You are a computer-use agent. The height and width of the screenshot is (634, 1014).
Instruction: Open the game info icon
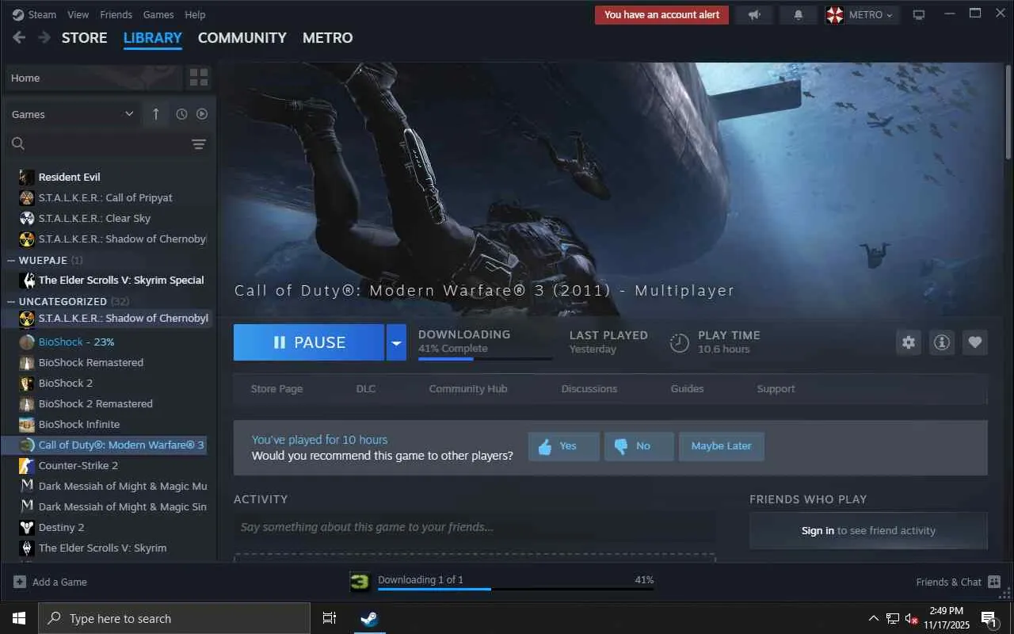point(942,342)
